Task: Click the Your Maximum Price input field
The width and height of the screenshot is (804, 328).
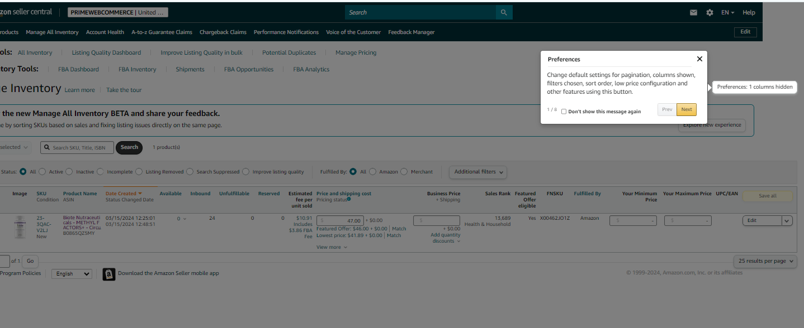Action: (x=688, y=220)
